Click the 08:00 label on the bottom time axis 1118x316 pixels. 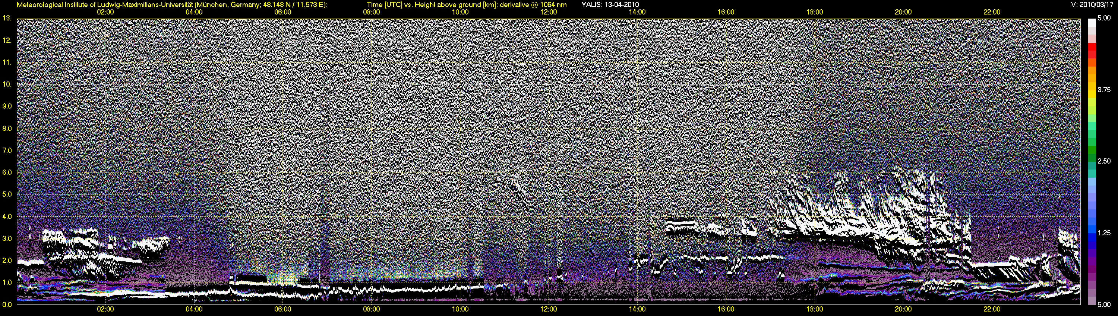[x=372, y=310]
